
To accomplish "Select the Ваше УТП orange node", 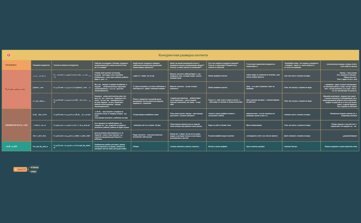I will pyautogui.click(x=21, y=169).
